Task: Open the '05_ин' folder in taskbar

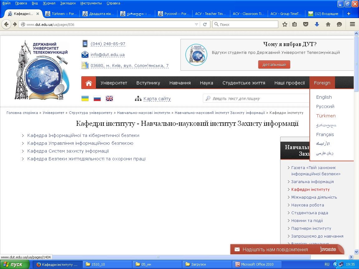Action: 157,264
